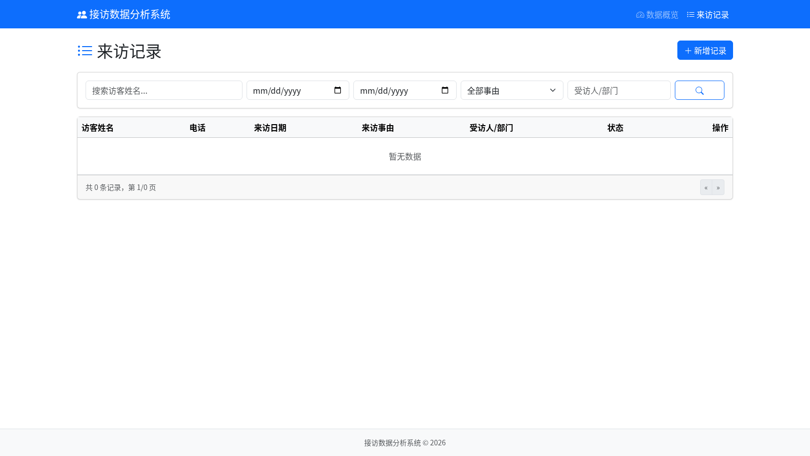Viewport: 810px width, 456px height.
Task: Click the magnifier search button
Action: coord(700,90)
